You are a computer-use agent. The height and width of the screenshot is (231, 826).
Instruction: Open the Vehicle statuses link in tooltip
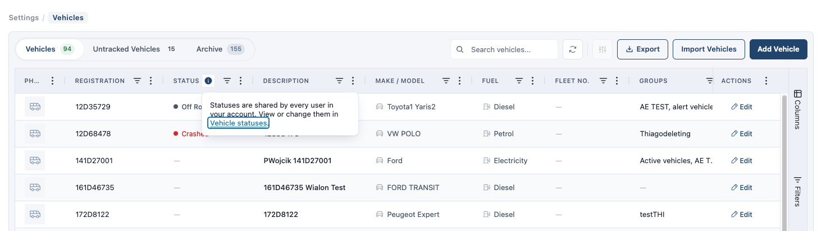pyautogui.click(x=239, y=123)
